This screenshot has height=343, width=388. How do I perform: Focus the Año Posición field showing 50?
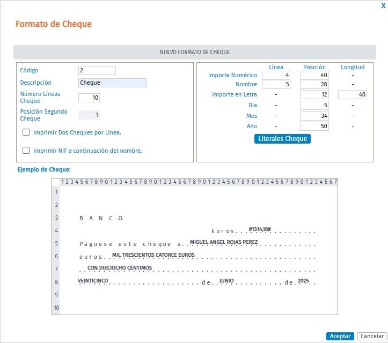coord(314,126)
